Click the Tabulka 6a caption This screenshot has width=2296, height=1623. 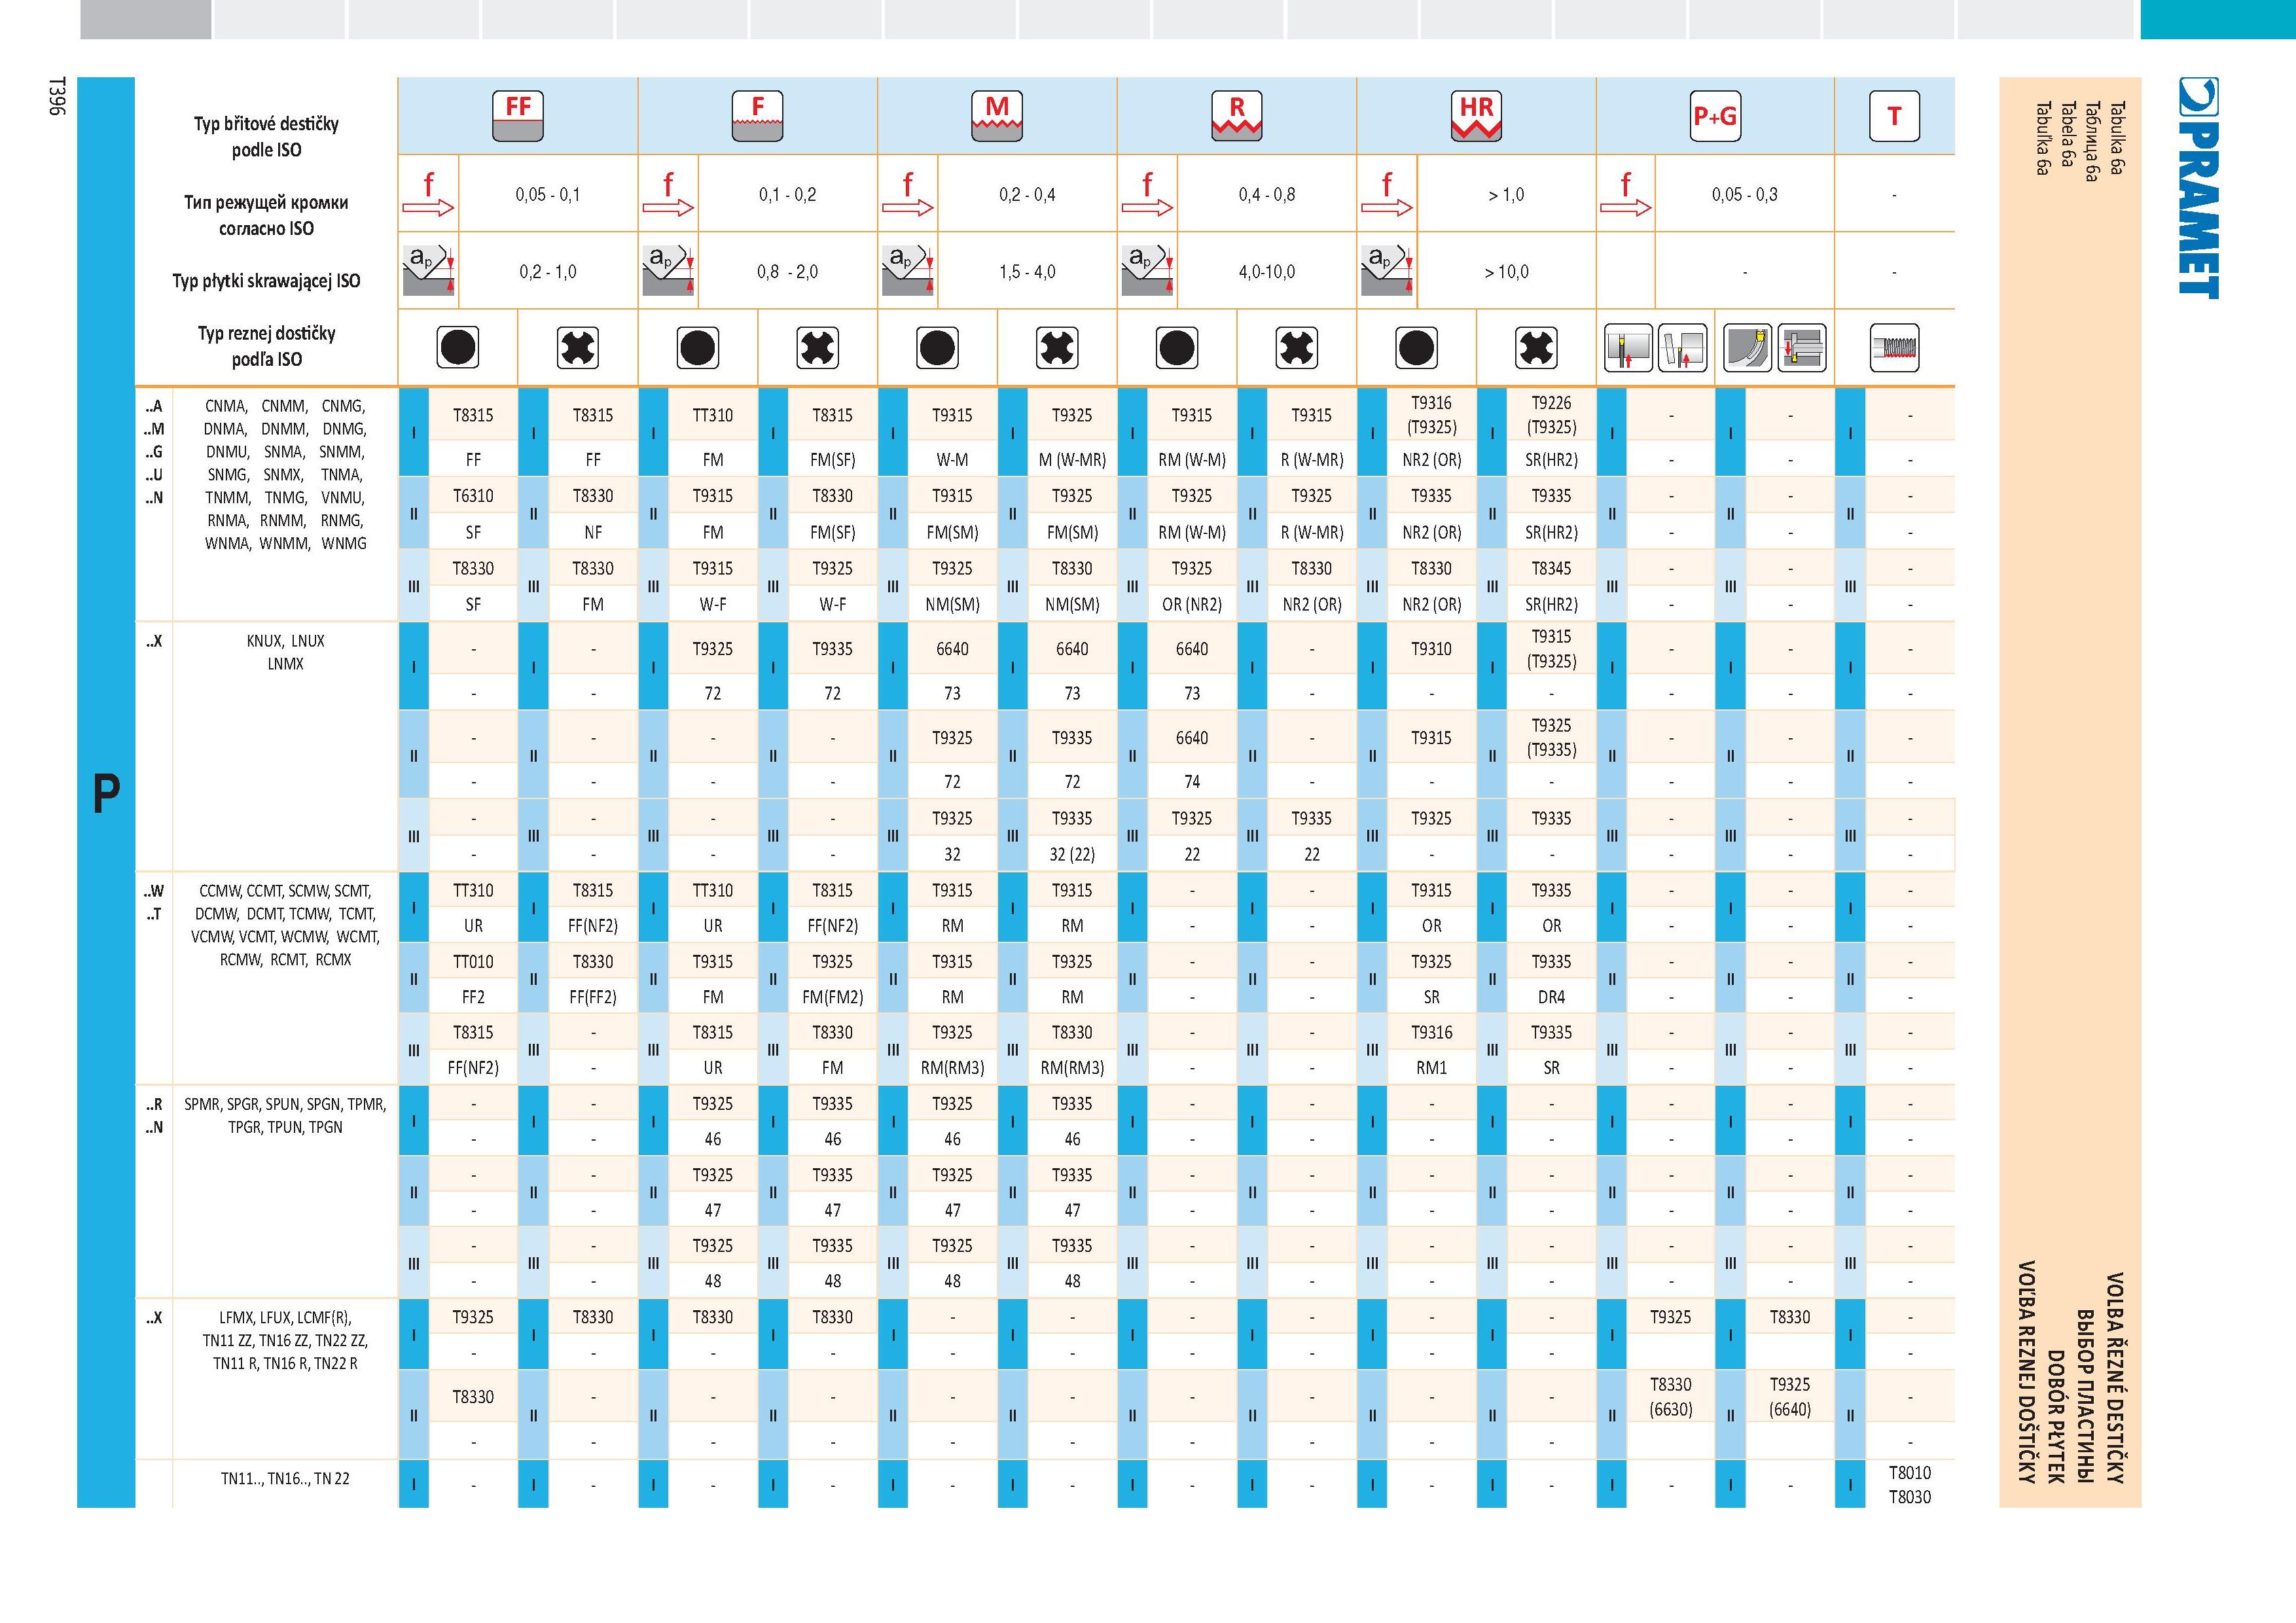click(2117, 138)
